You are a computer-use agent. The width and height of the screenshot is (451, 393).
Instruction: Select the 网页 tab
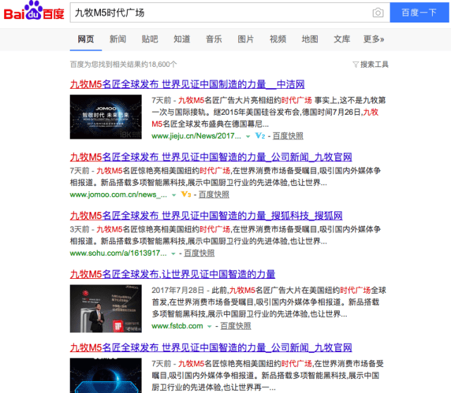(86, 39)
